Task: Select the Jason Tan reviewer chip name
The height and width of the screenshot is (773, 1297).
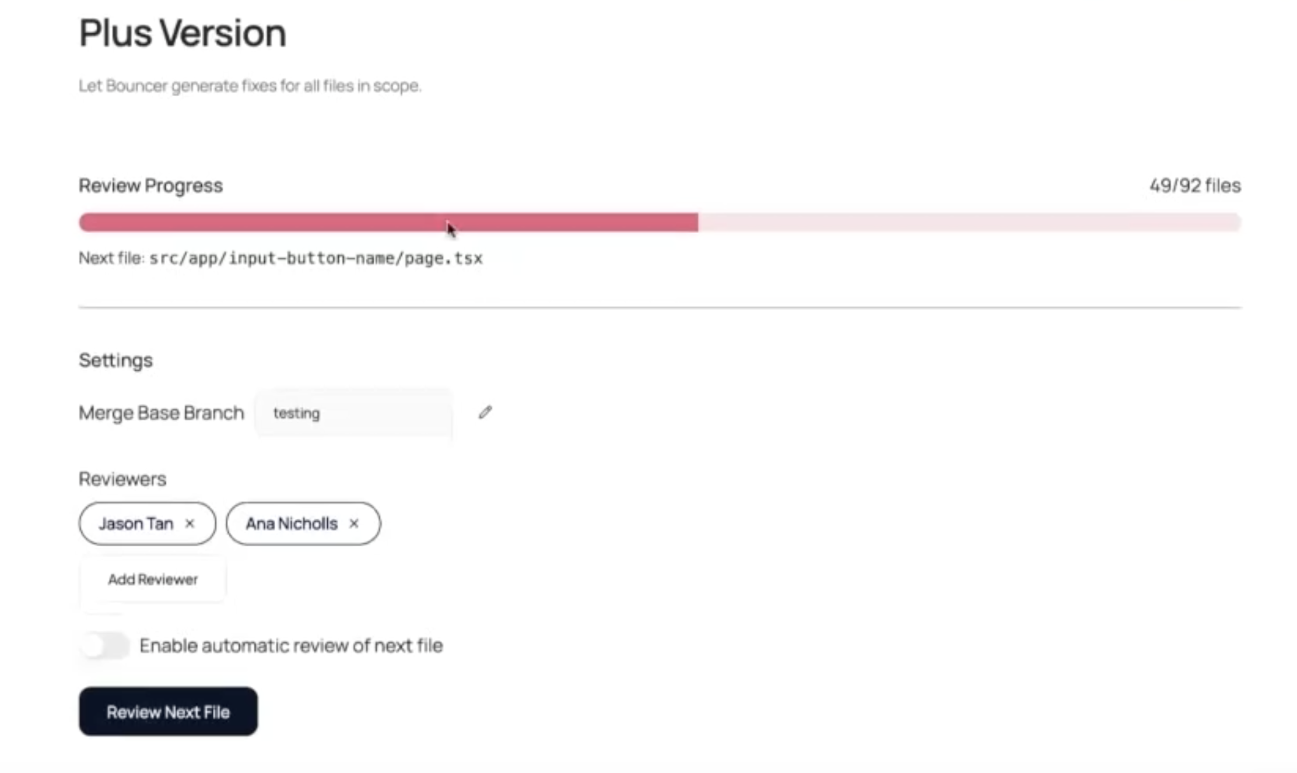Action: [136, 523]
